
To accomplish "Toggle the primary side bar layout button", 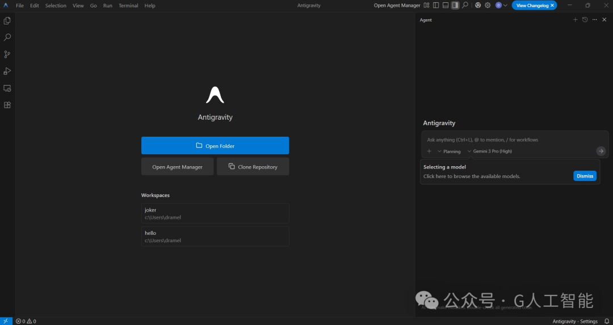I will pyautogui.click(x=436, y=6).
